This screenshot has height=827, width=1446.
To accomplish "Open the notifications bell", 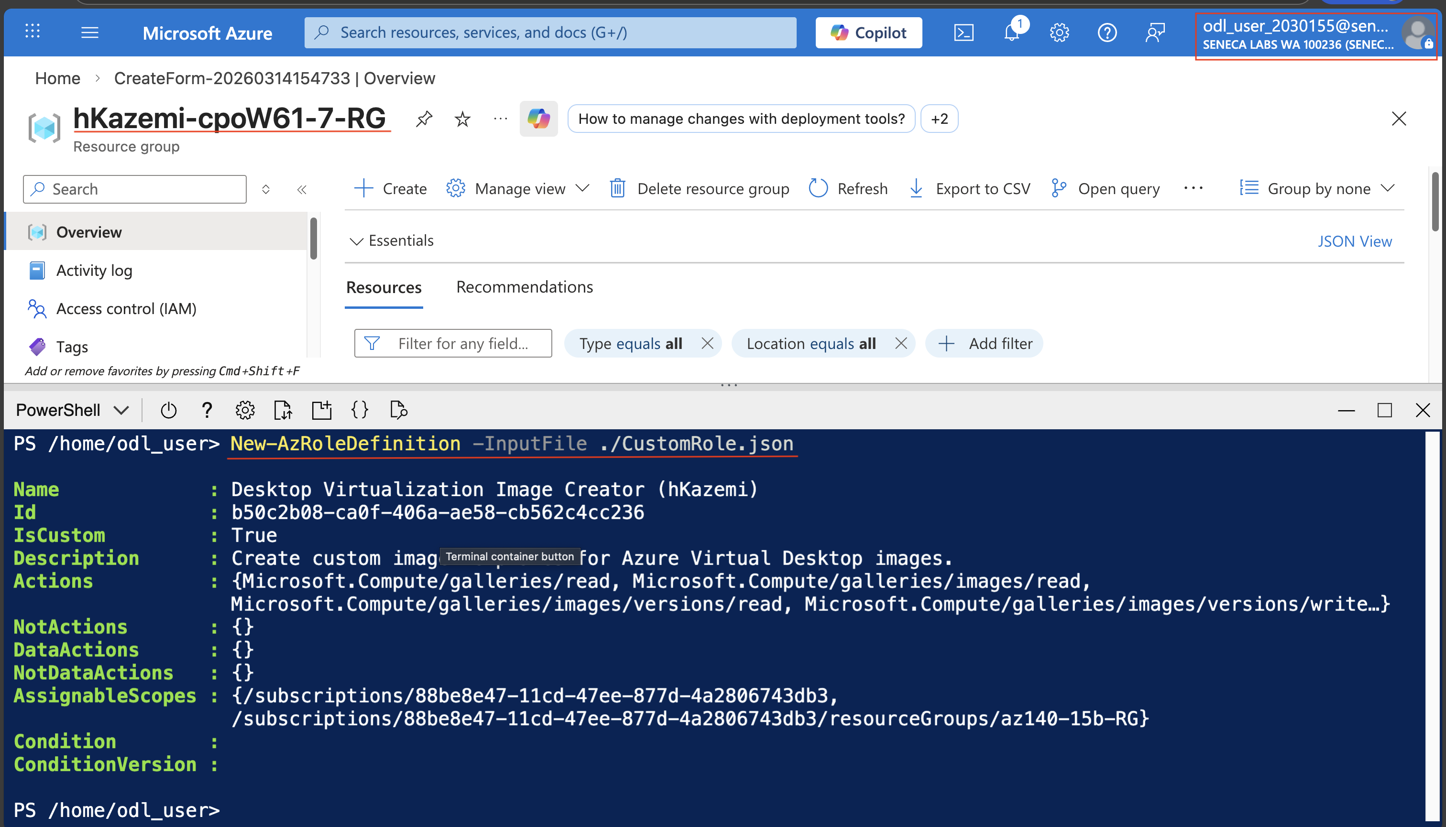I will click(x=1012, y=32).
